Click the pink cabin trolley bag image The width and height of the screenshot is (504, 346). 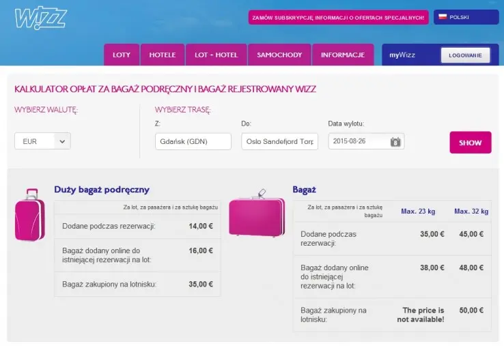(x=29, y=214)
